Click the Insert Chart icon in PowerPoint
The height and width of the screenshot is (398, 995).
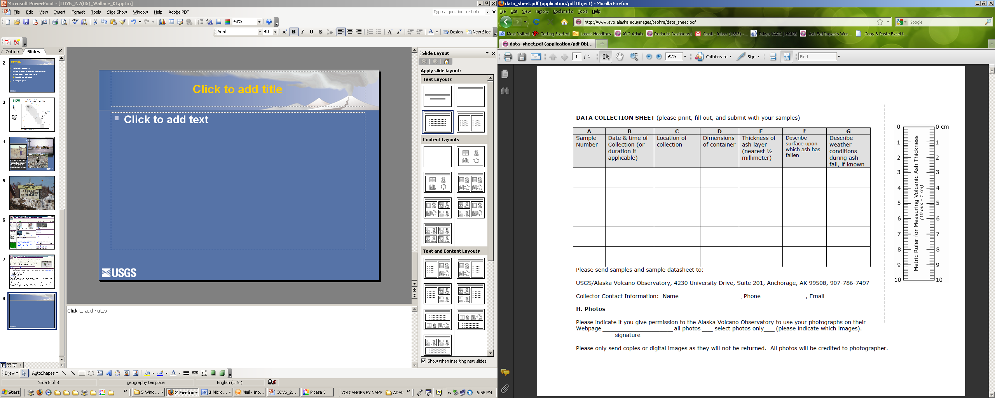[162, 22]
